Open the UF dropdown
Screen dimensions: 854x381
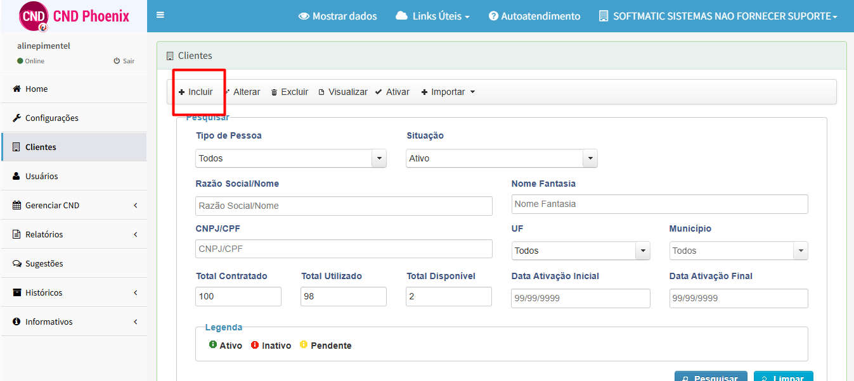pyautogui.click(x=581, y=251)
